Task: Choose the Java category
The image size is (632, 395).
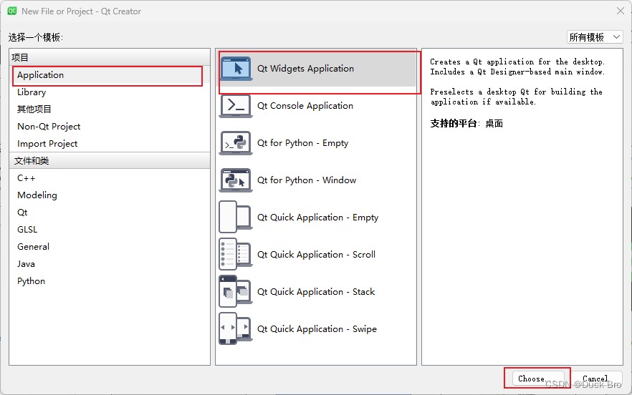Action: (x=110, y=264)
